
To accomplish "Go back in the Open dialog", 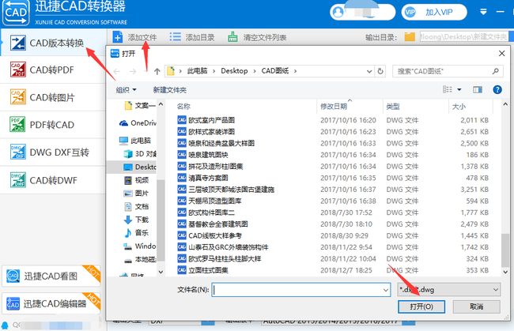I will tap(117, 71).
